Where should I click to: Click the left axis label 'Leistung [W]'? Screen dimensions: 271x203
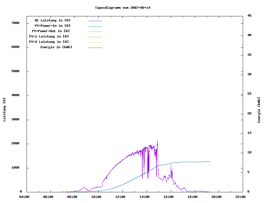[x=4, y=110]
